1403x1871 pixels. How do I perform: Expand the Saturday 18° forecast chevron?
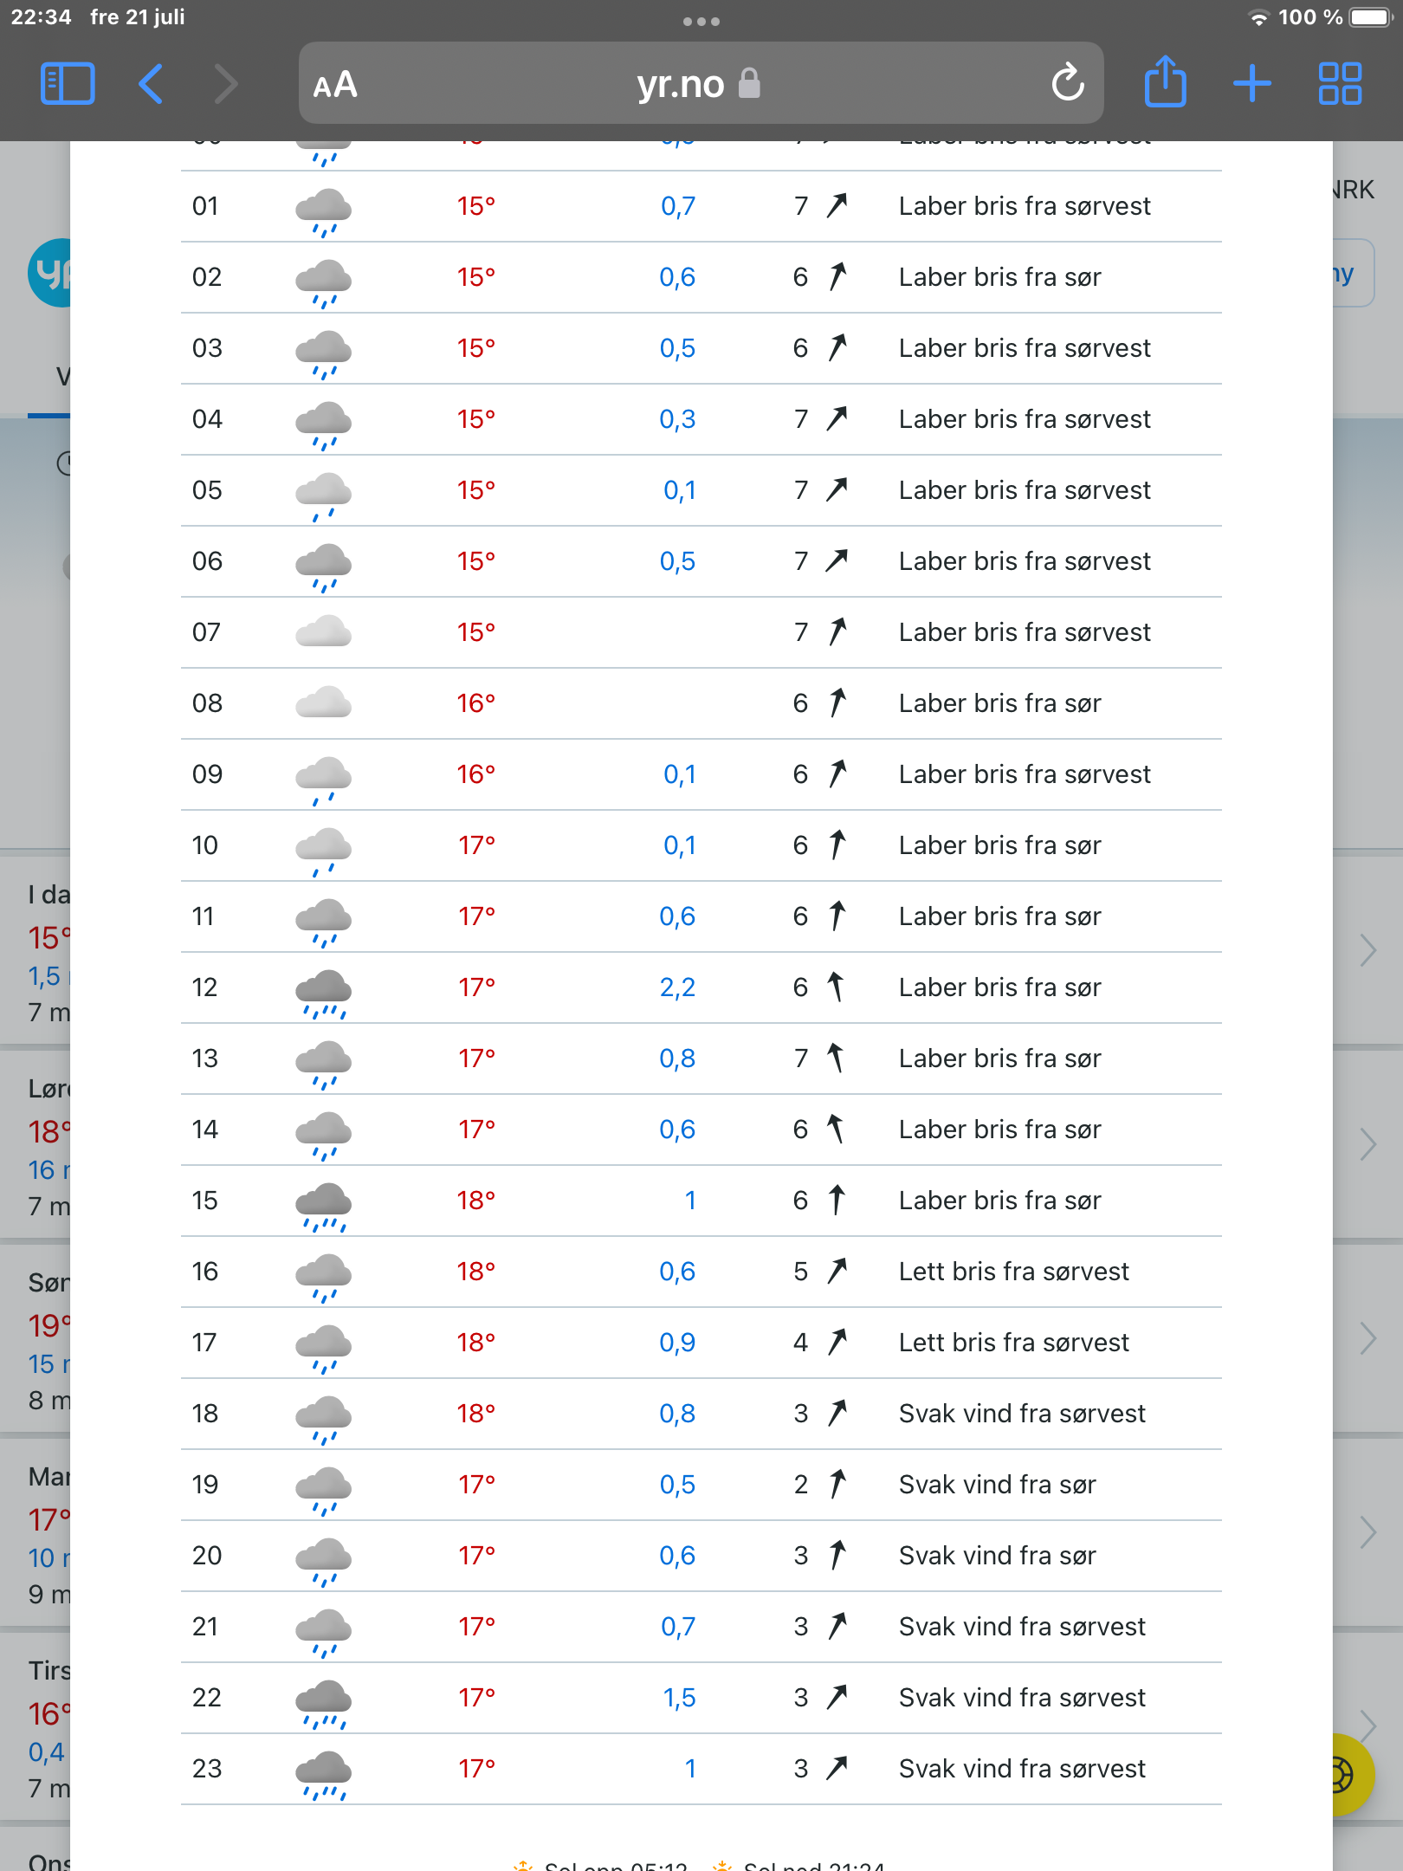[1367, 1144]
